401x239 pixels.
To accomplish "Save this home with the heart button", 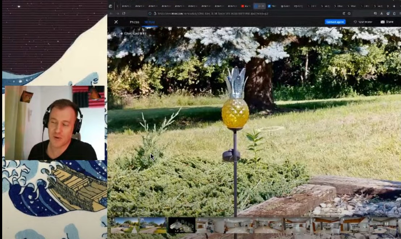I will 363,22.
